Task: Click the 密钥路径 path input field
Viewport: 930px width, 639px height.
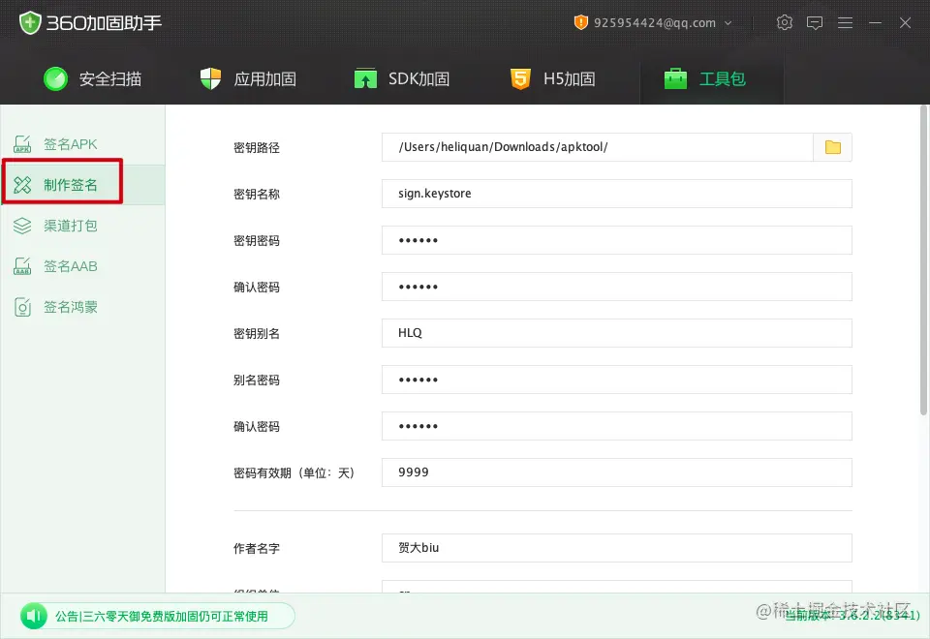Action: pyautogui.click(x=598, y=147)
